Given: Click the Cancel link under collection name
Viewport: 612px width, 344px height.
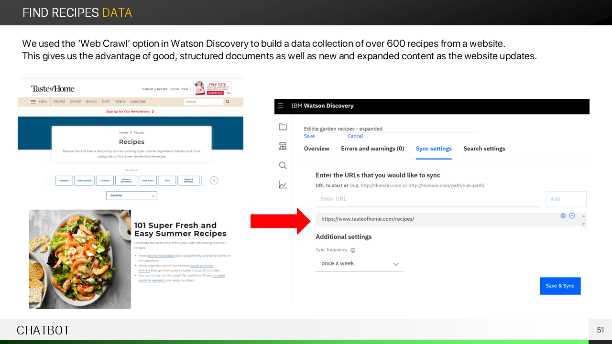Looking at the screenshot, I should tap(355, 136).
